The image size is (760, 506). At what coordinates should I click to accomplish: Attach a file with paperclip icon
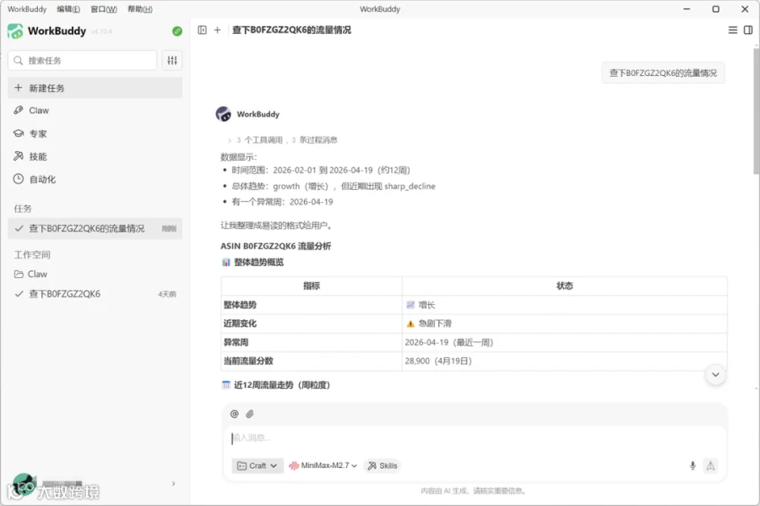point(250,414)
